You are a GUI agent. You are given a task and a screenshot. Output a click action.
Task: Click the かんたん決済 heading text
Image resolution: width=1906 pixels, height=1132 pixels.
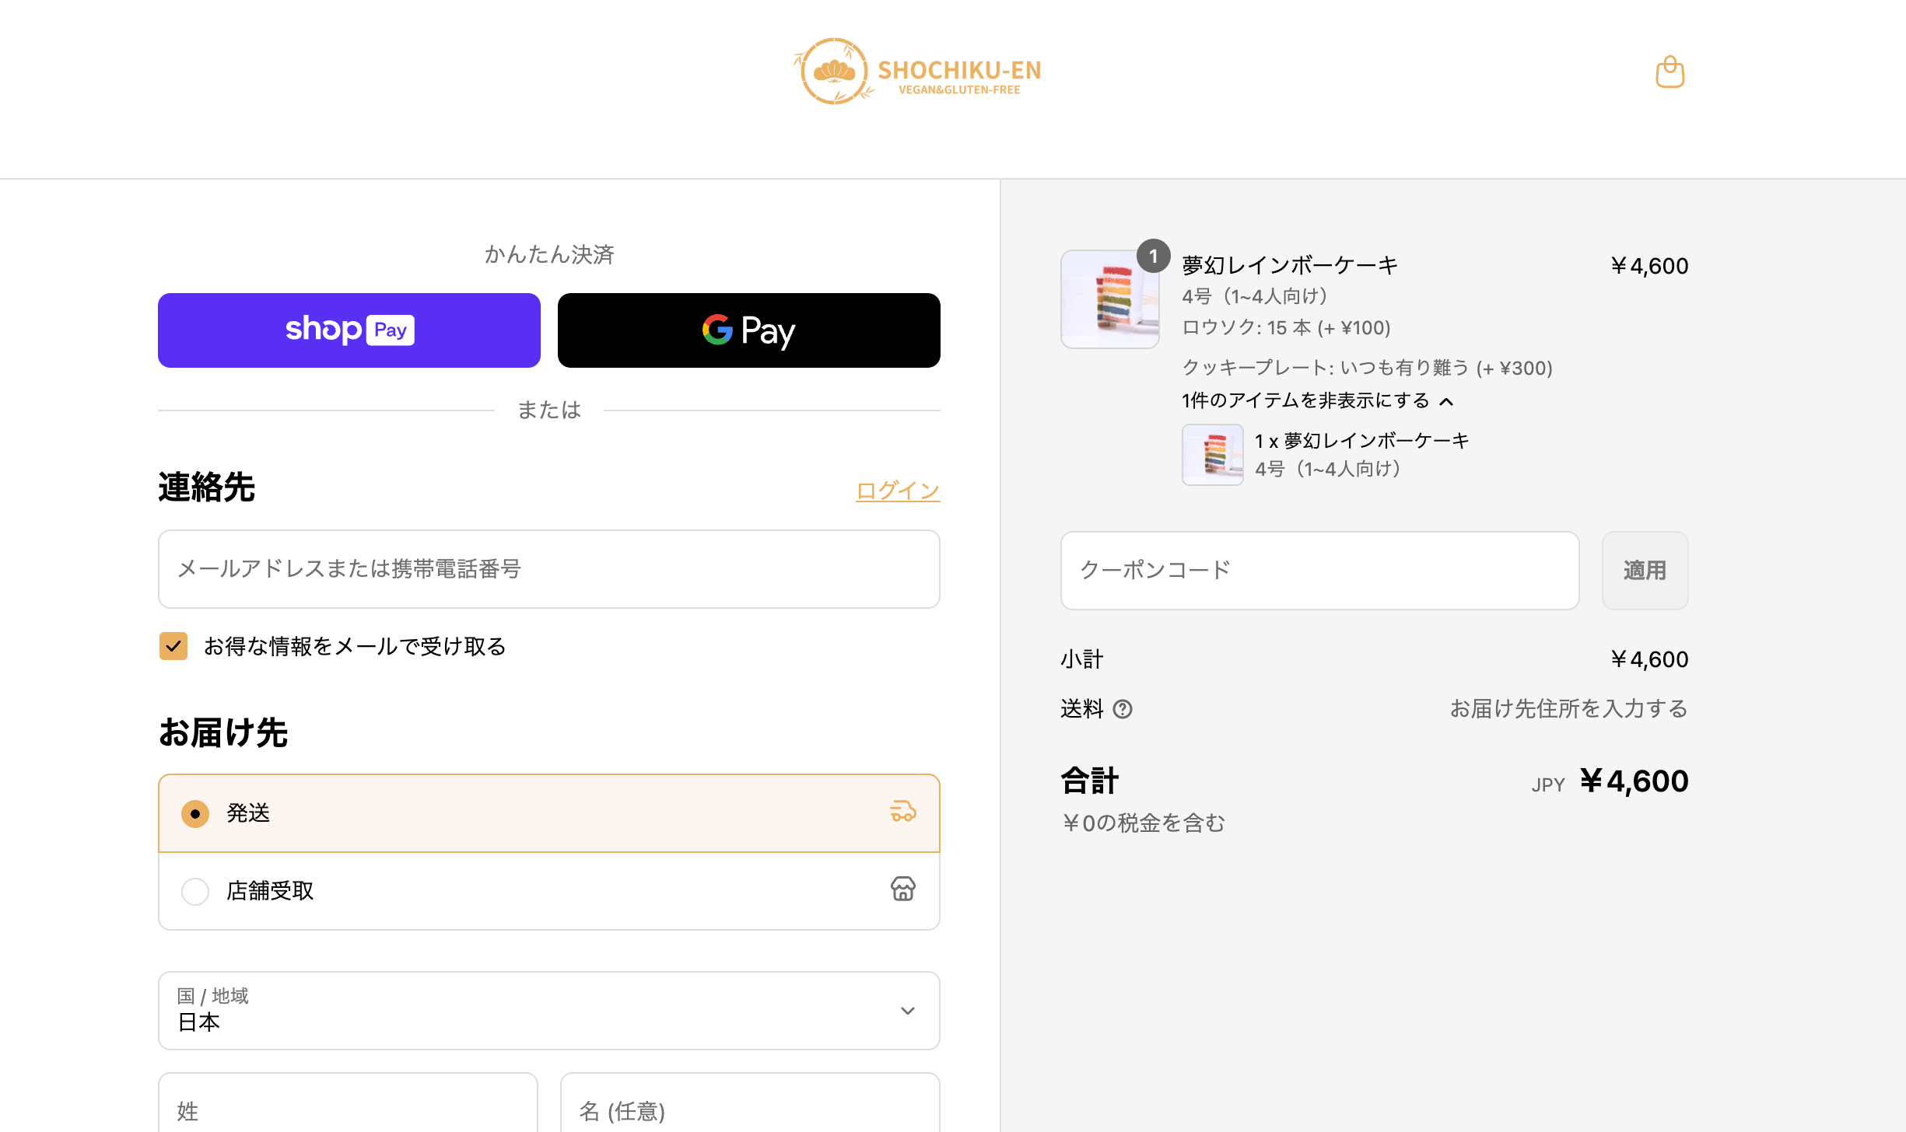pos(549,254)
